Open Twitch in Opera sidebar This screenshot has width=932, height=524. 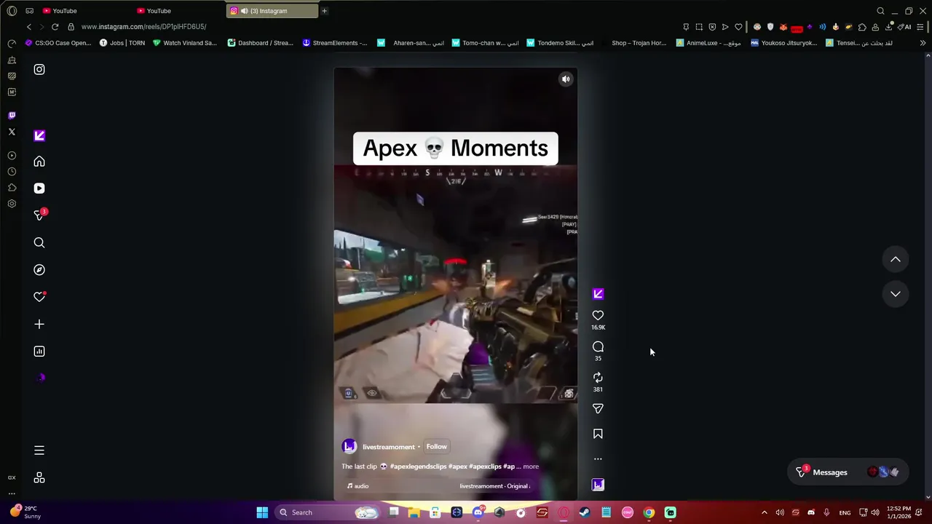(12, 116)
